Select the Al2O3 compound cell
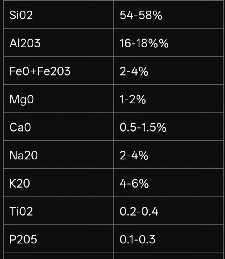225x259 pixels. pyautogui.click(x=59, y=42)
